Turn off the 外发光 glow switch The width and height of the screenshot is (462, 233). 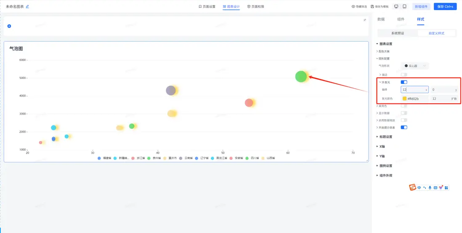[x=404, y=82]
